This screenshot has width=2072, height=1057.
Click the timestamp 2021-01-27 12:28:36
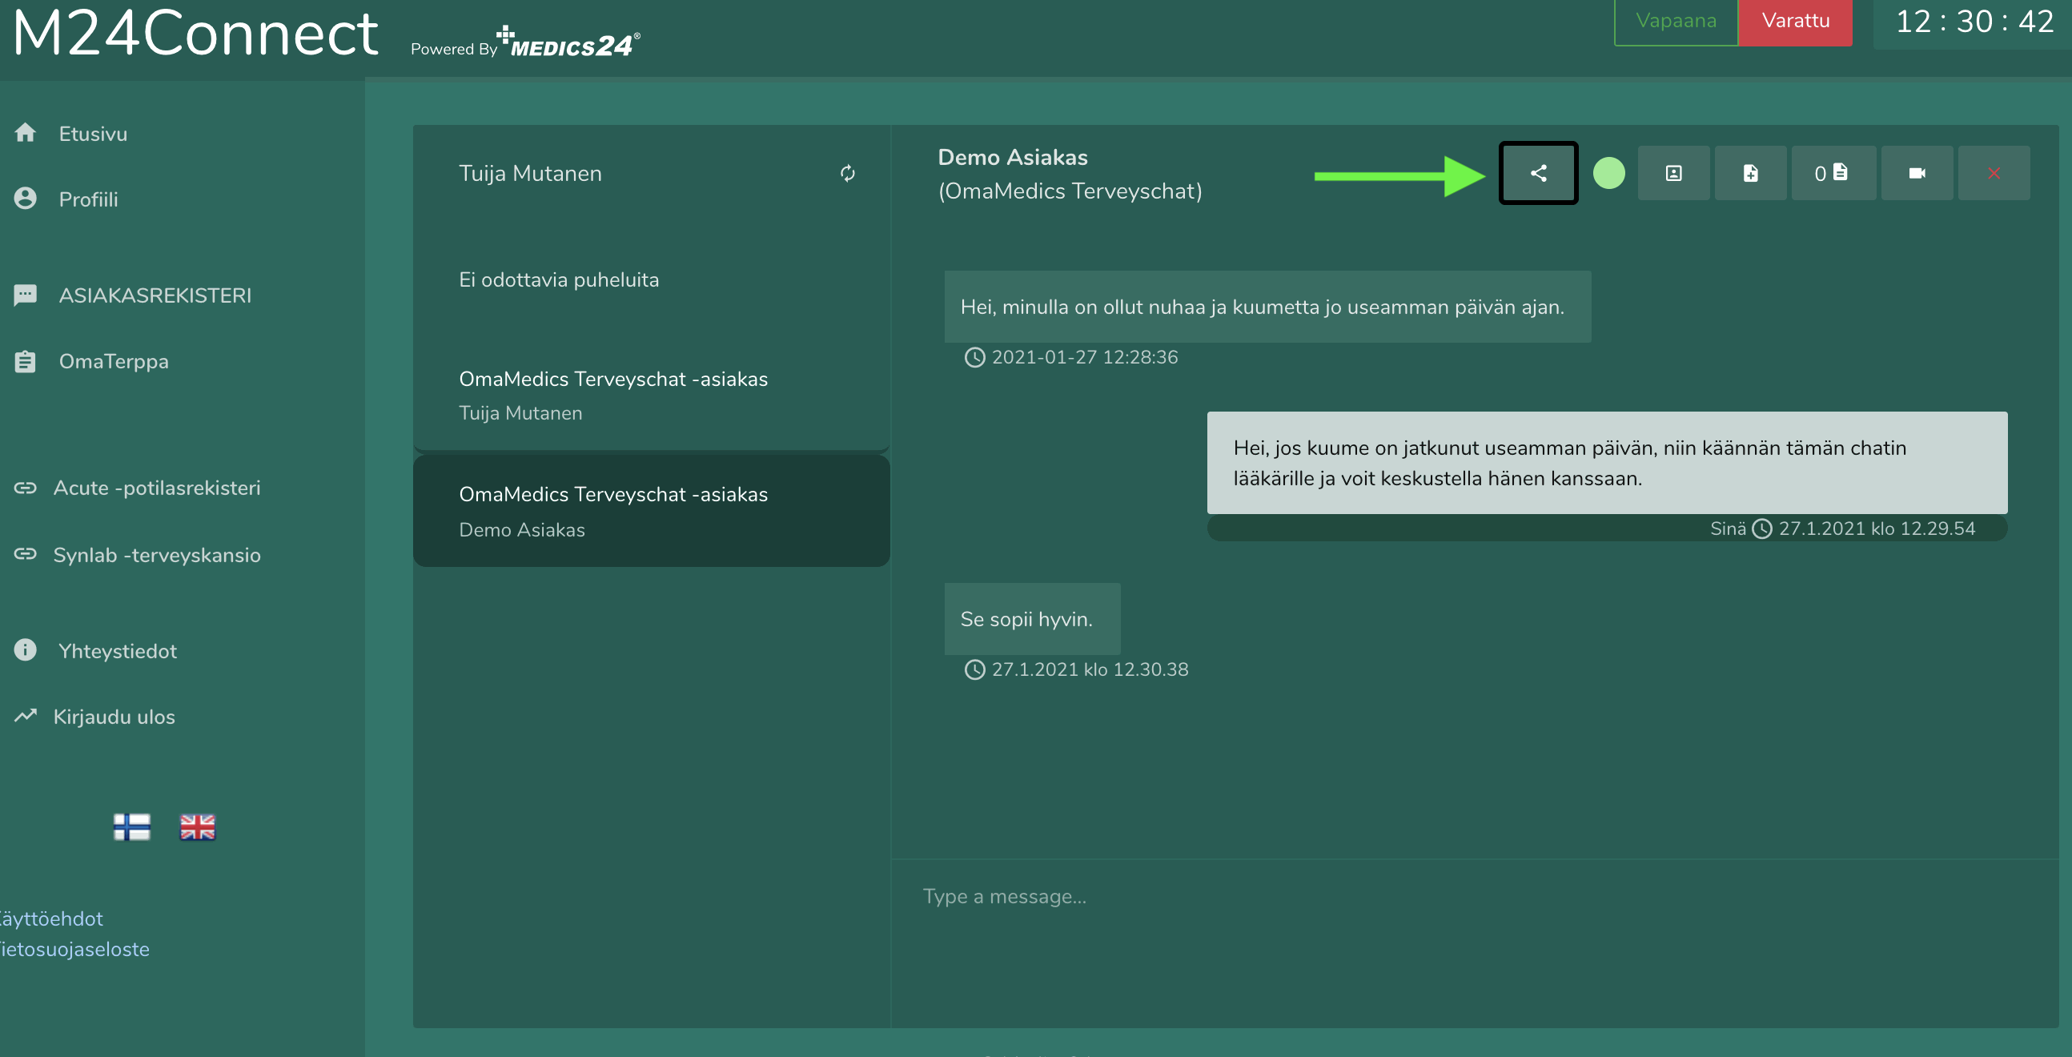click(x=1083, y=356)
